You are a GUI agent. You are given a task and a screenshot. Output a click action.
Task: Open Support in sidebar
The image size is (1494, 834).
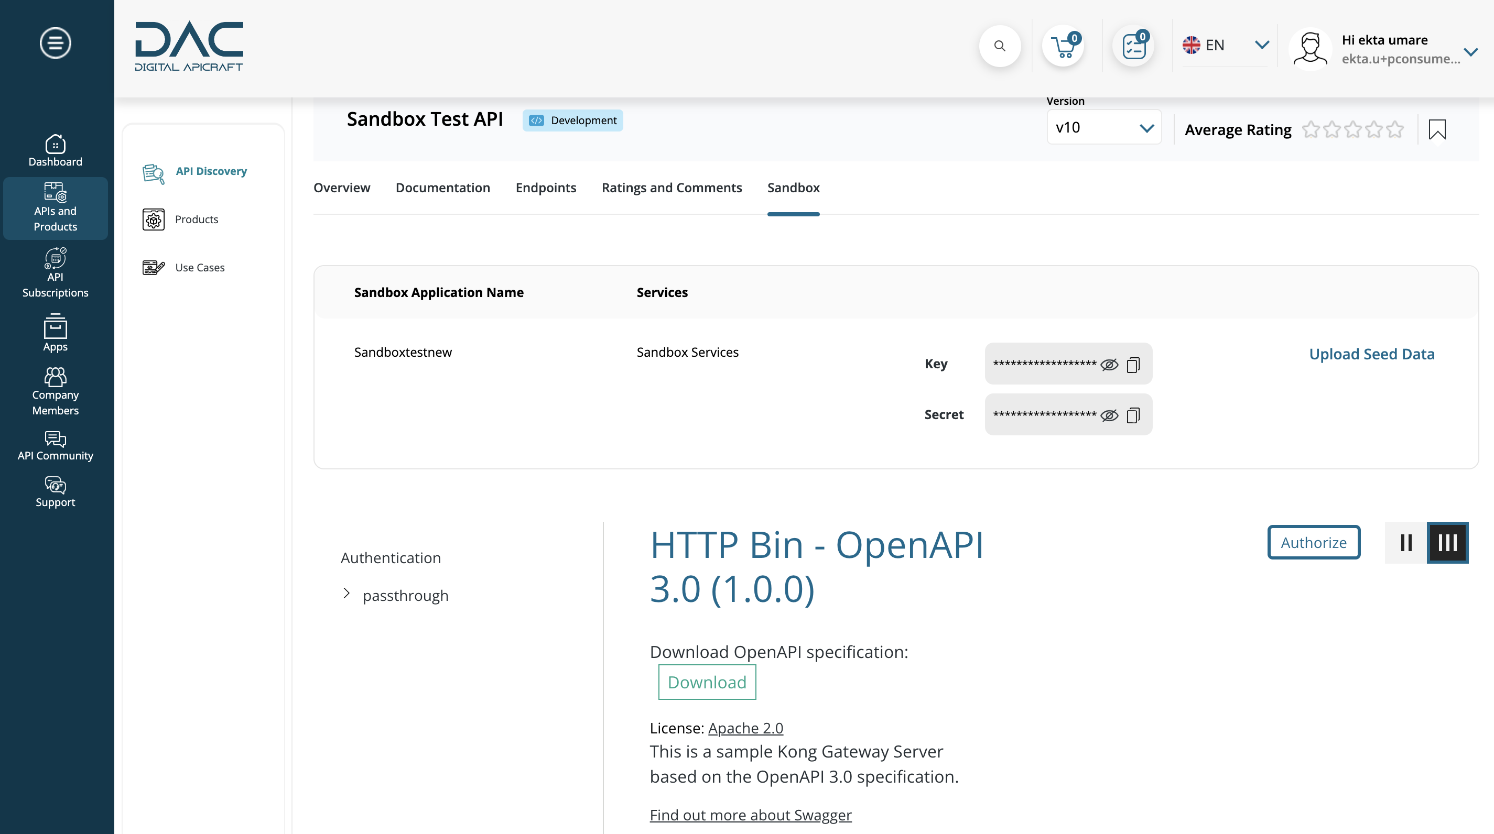tap(55, 492)
